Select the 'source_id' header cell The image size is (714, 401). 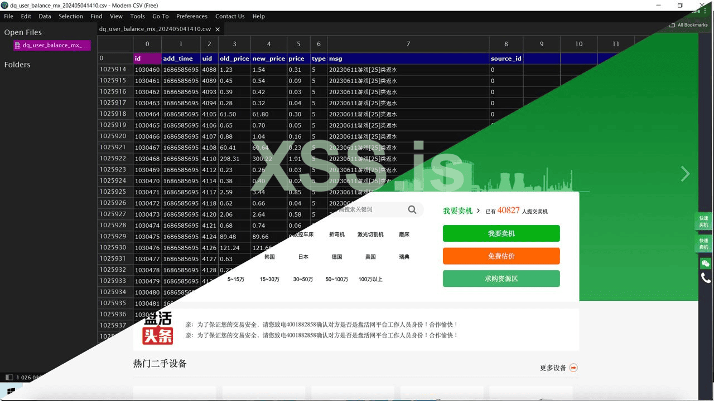point(506,58)
